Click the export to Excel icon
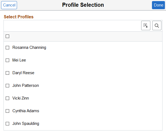This screenshot has height=137, width=166. (x=146, y=26)
